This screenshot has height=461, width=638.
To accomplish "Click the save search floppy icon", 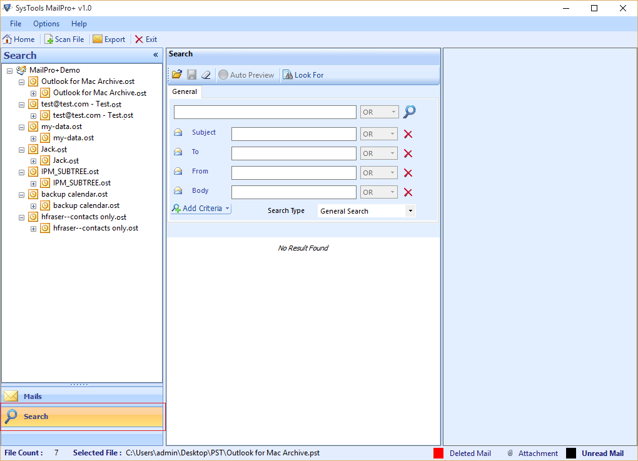I will (191, 75).
